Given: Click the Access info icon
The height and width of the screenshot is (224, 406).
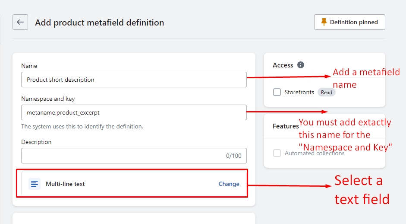Looking at the screenshot, I should coord(301,65).
